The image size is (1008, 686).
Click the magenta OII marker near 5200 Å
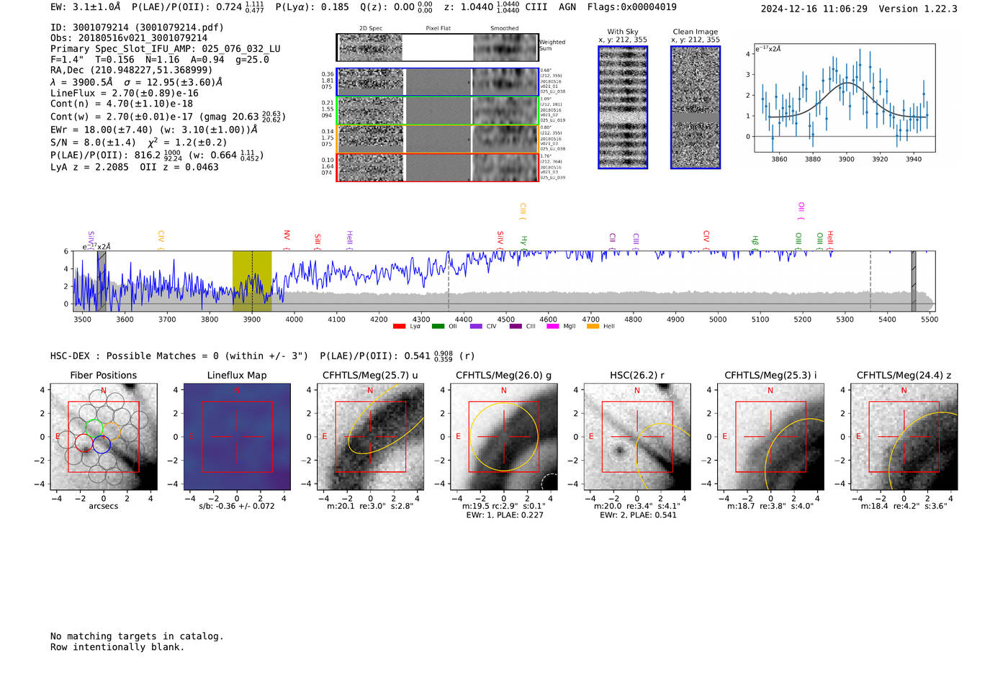pos(801,211)
